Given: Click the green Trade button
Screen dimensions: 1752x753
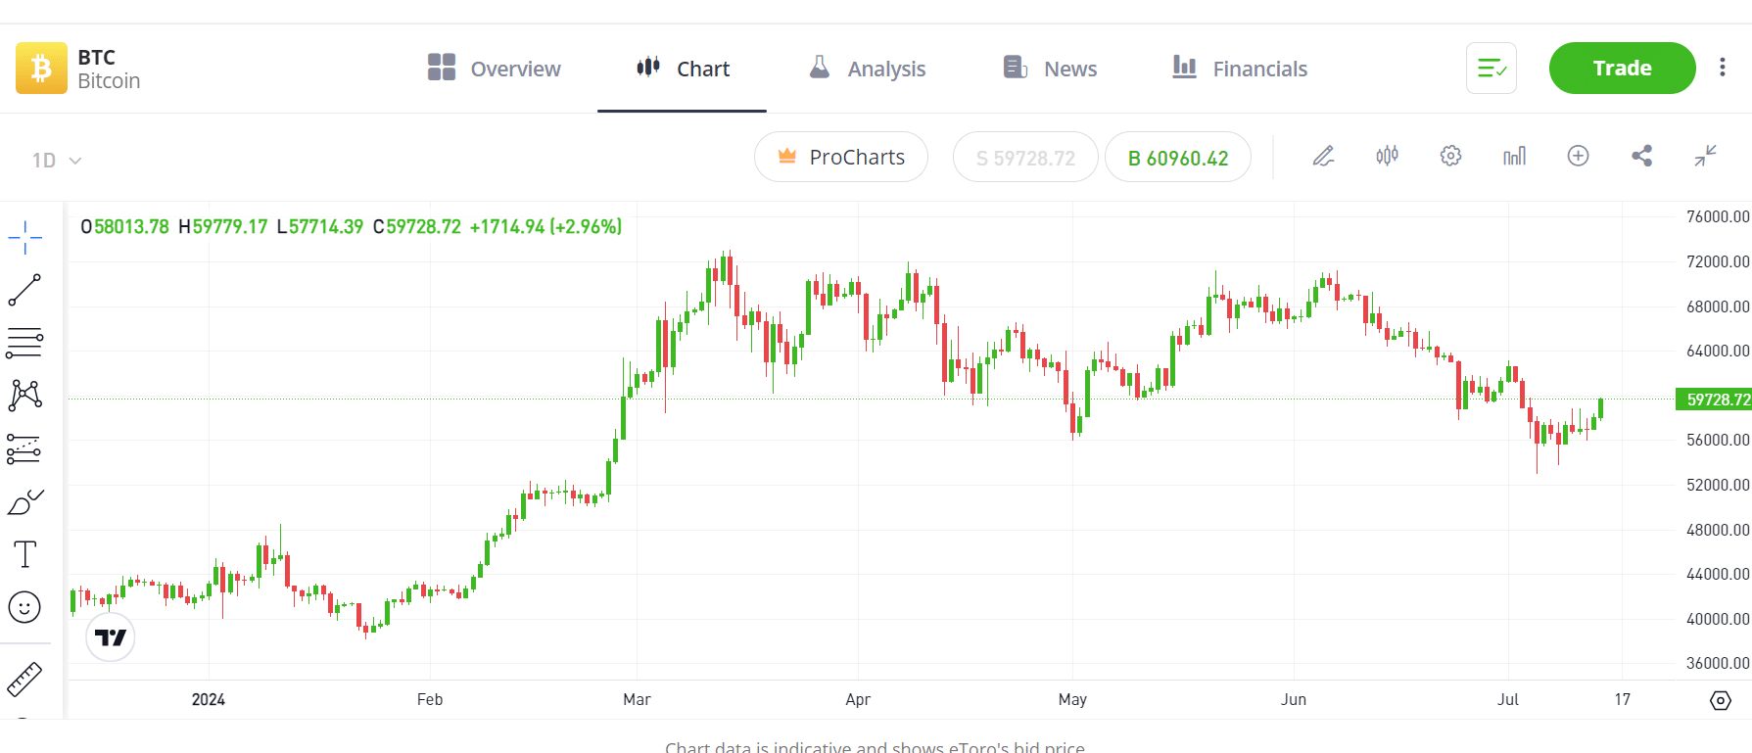Looking at the screenshot, I should pos(1621,68).
